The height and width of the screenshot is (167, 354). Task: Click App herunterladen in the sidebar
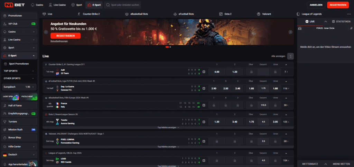pyautogui.click(x=19, y=164)
